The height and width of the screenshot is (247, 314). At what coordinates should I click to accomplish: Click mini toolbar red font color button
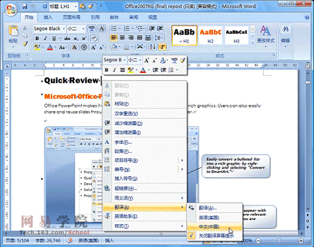(143, 70)
